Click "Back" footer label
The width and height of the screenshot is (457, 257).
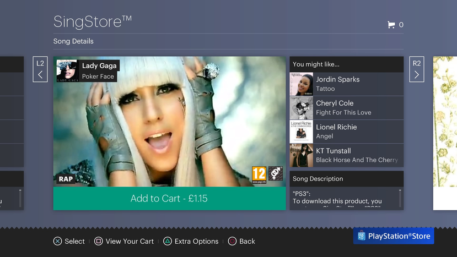[247, 241]
